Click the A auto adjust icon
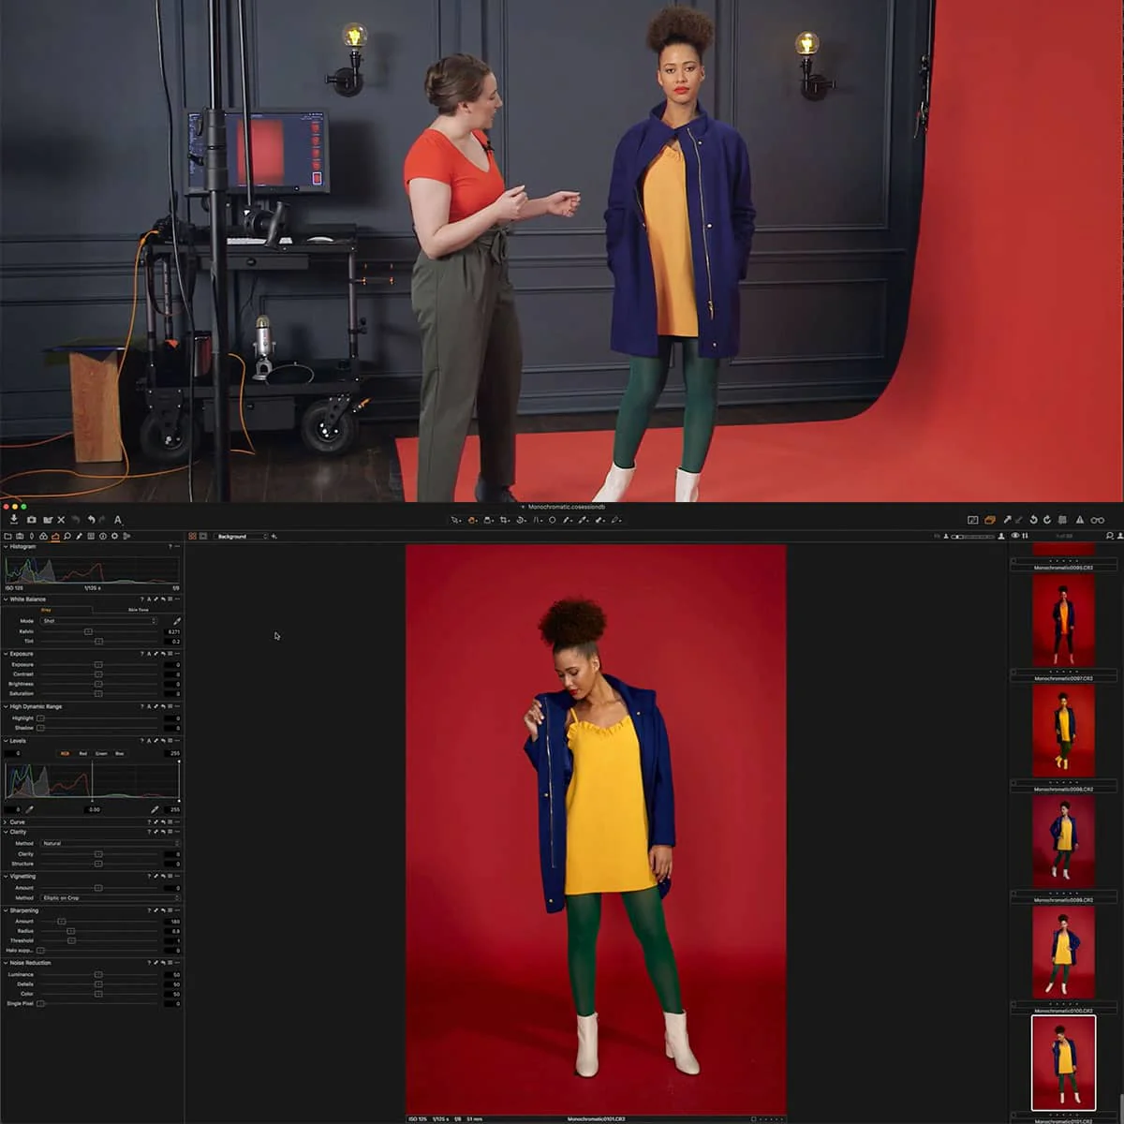1124x1124 pixels. [118, 520]
